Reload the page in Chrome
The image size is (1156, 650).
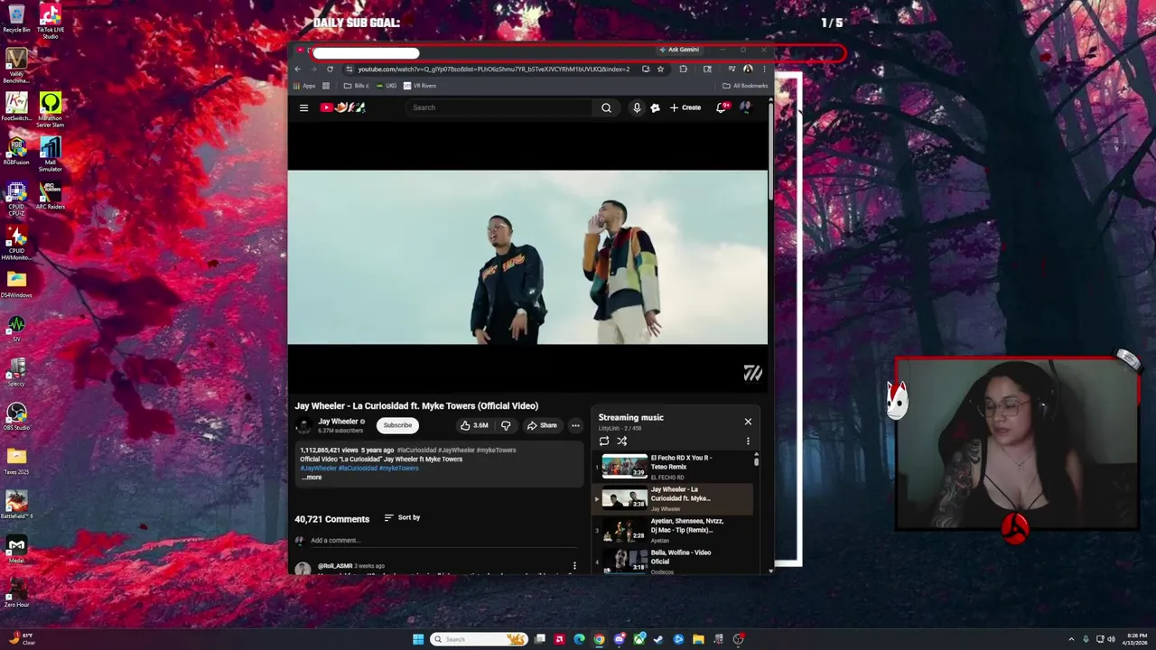point(330,70)
